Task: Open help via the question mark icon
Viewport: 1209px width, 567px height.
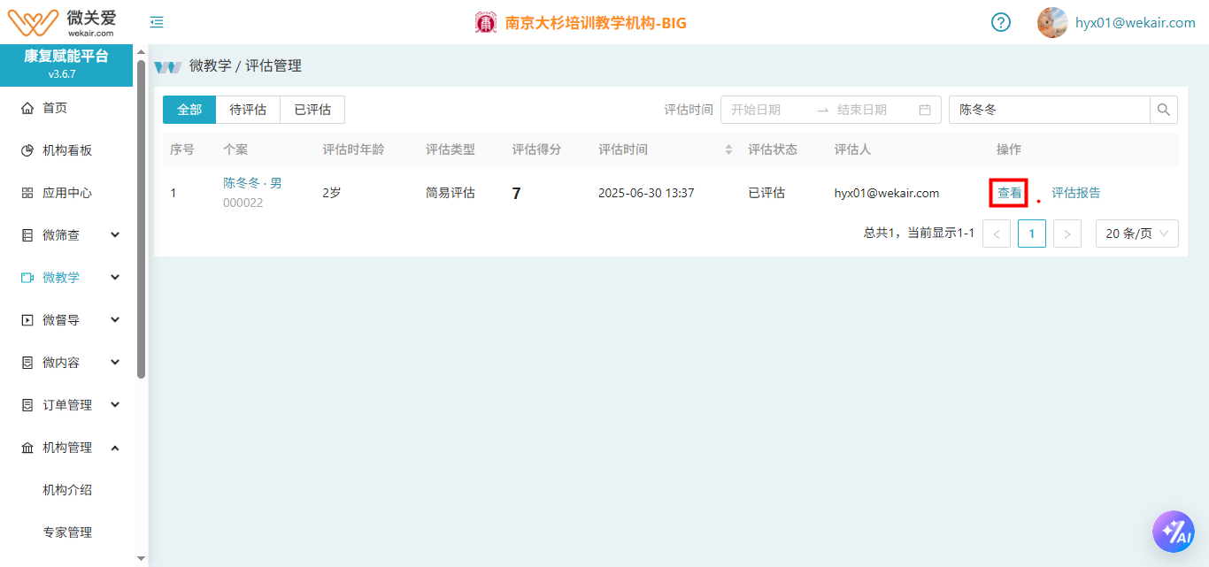Action: [1000, 22]
